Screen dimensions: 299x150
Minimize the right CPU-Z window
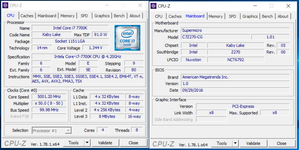coord(255,6)
